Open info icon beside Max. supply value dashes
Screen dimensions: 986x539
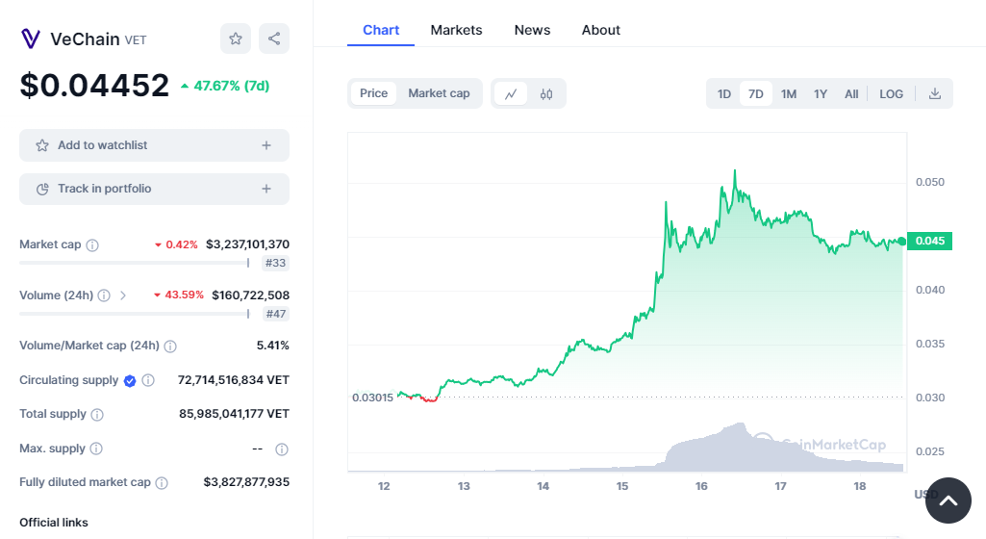(x=282, y=449)
